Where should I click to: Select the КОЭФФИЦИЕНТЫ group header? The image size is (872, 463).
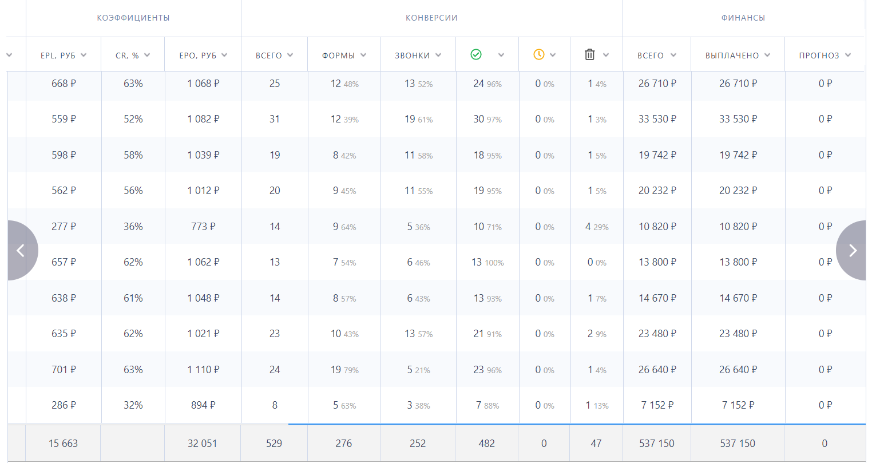pyautogui.click(x=133, y=18)
